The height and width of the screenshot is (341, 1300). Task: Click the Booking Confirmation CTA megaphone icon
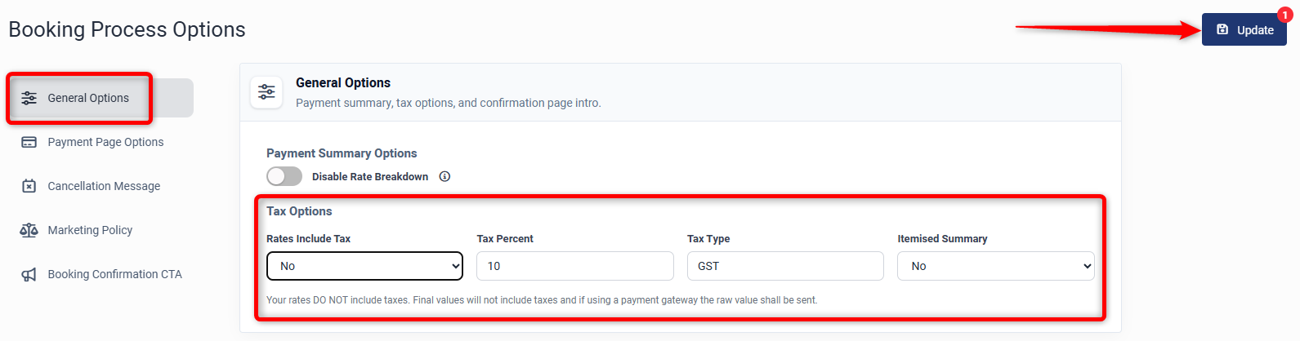click(x=29, y=274)
